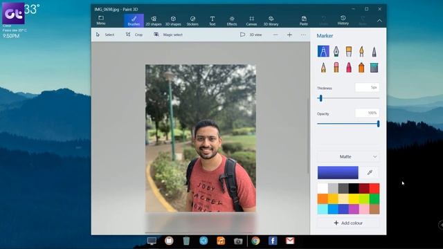Viewport: 443px width, 249px height.
Task: Select the Fill bucket tool
Action: click(x=374, y=68)
